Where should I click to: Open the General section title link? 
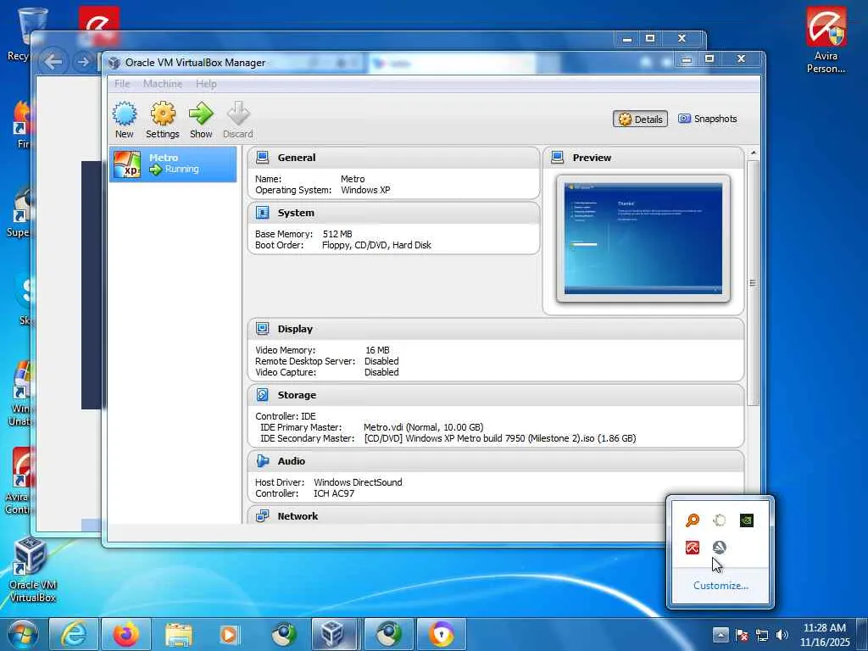297,158
